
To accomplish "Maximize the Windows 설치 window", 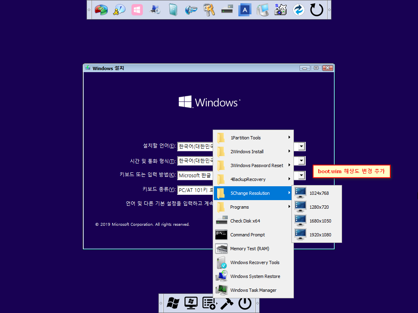I will (316, 68).
